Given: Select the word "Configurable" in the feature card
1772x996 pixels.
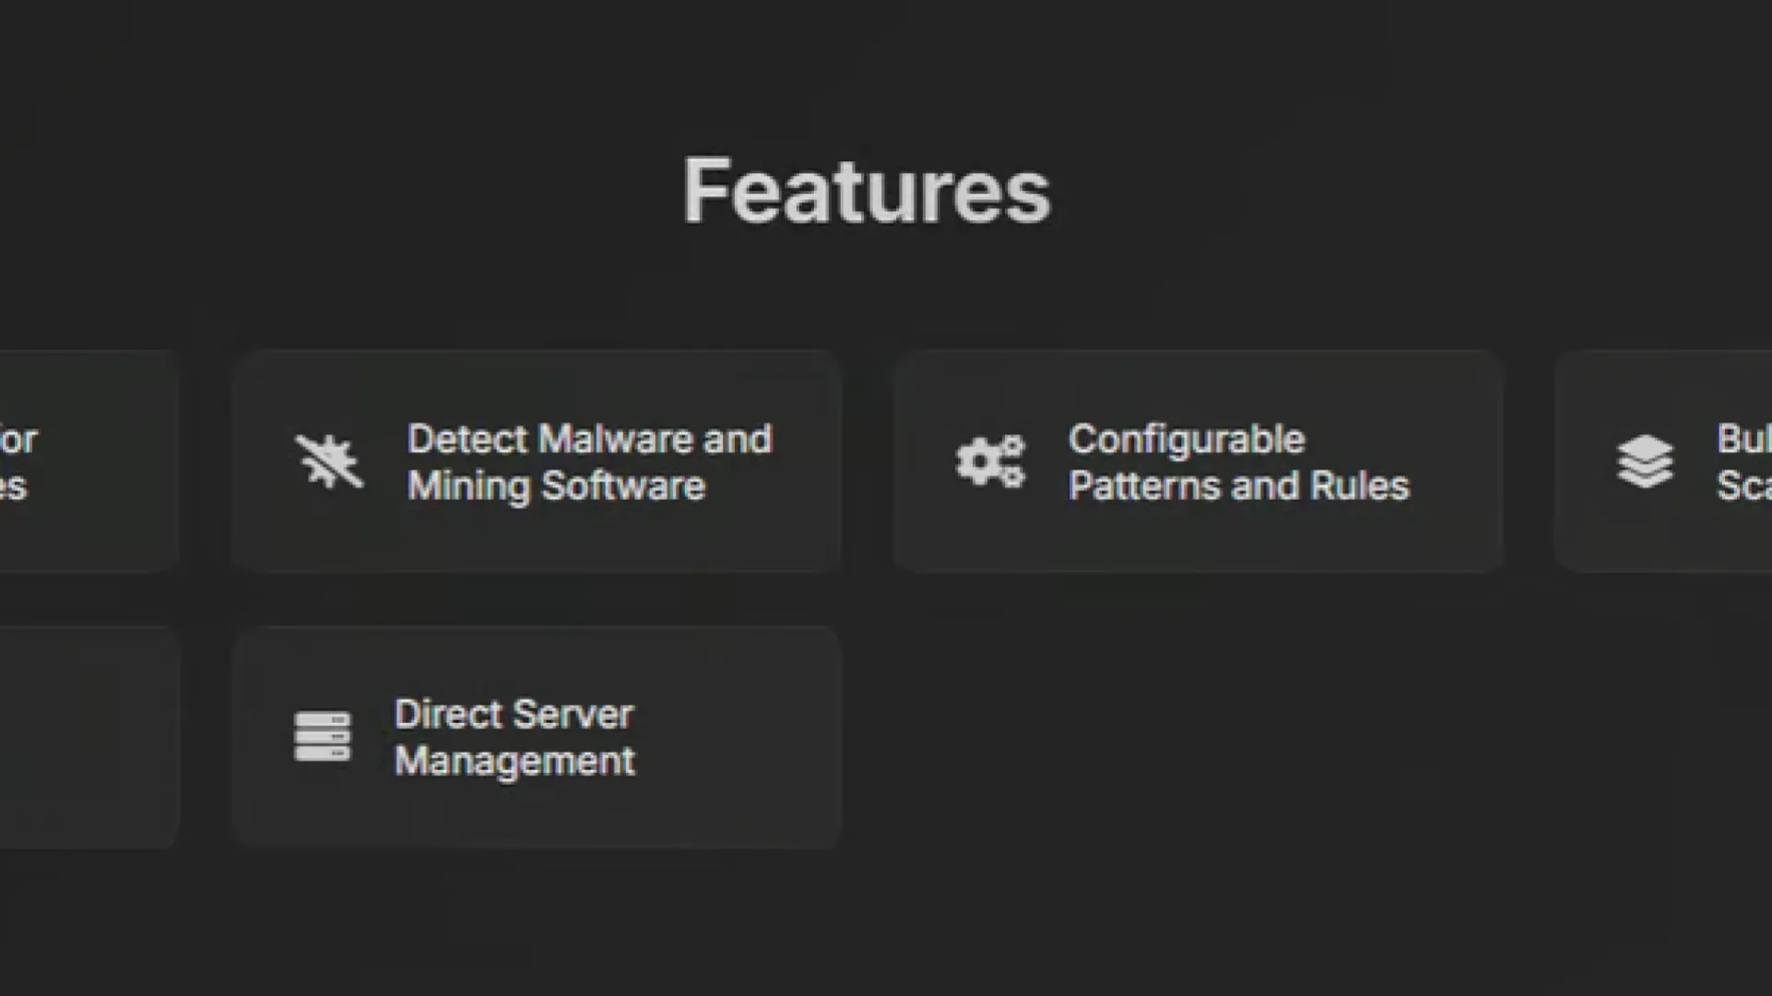Looking at the screenshot, I should tap(1187, 439).
